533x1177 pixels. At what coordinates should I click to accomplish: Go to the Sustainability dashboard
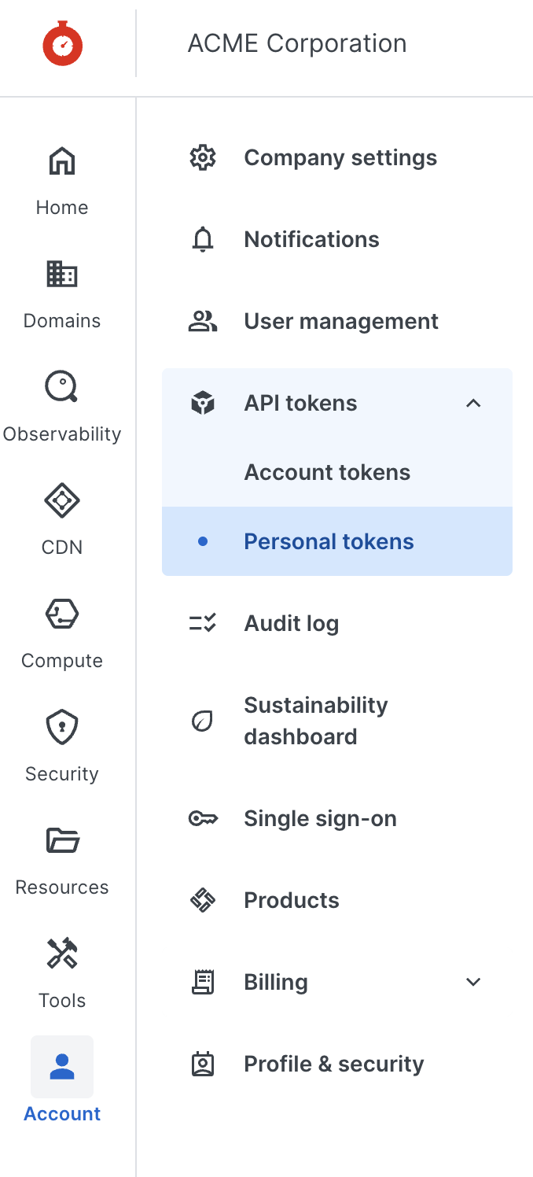[316, 721]
